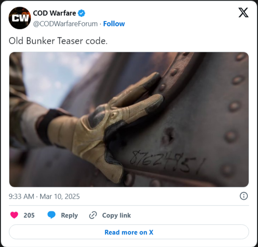
Task: Click the 205 likes count
Action: [x=29, y=215]
